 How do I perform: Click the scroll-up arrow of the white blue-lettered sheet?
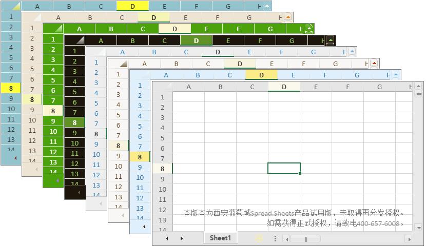pos(352,52)
